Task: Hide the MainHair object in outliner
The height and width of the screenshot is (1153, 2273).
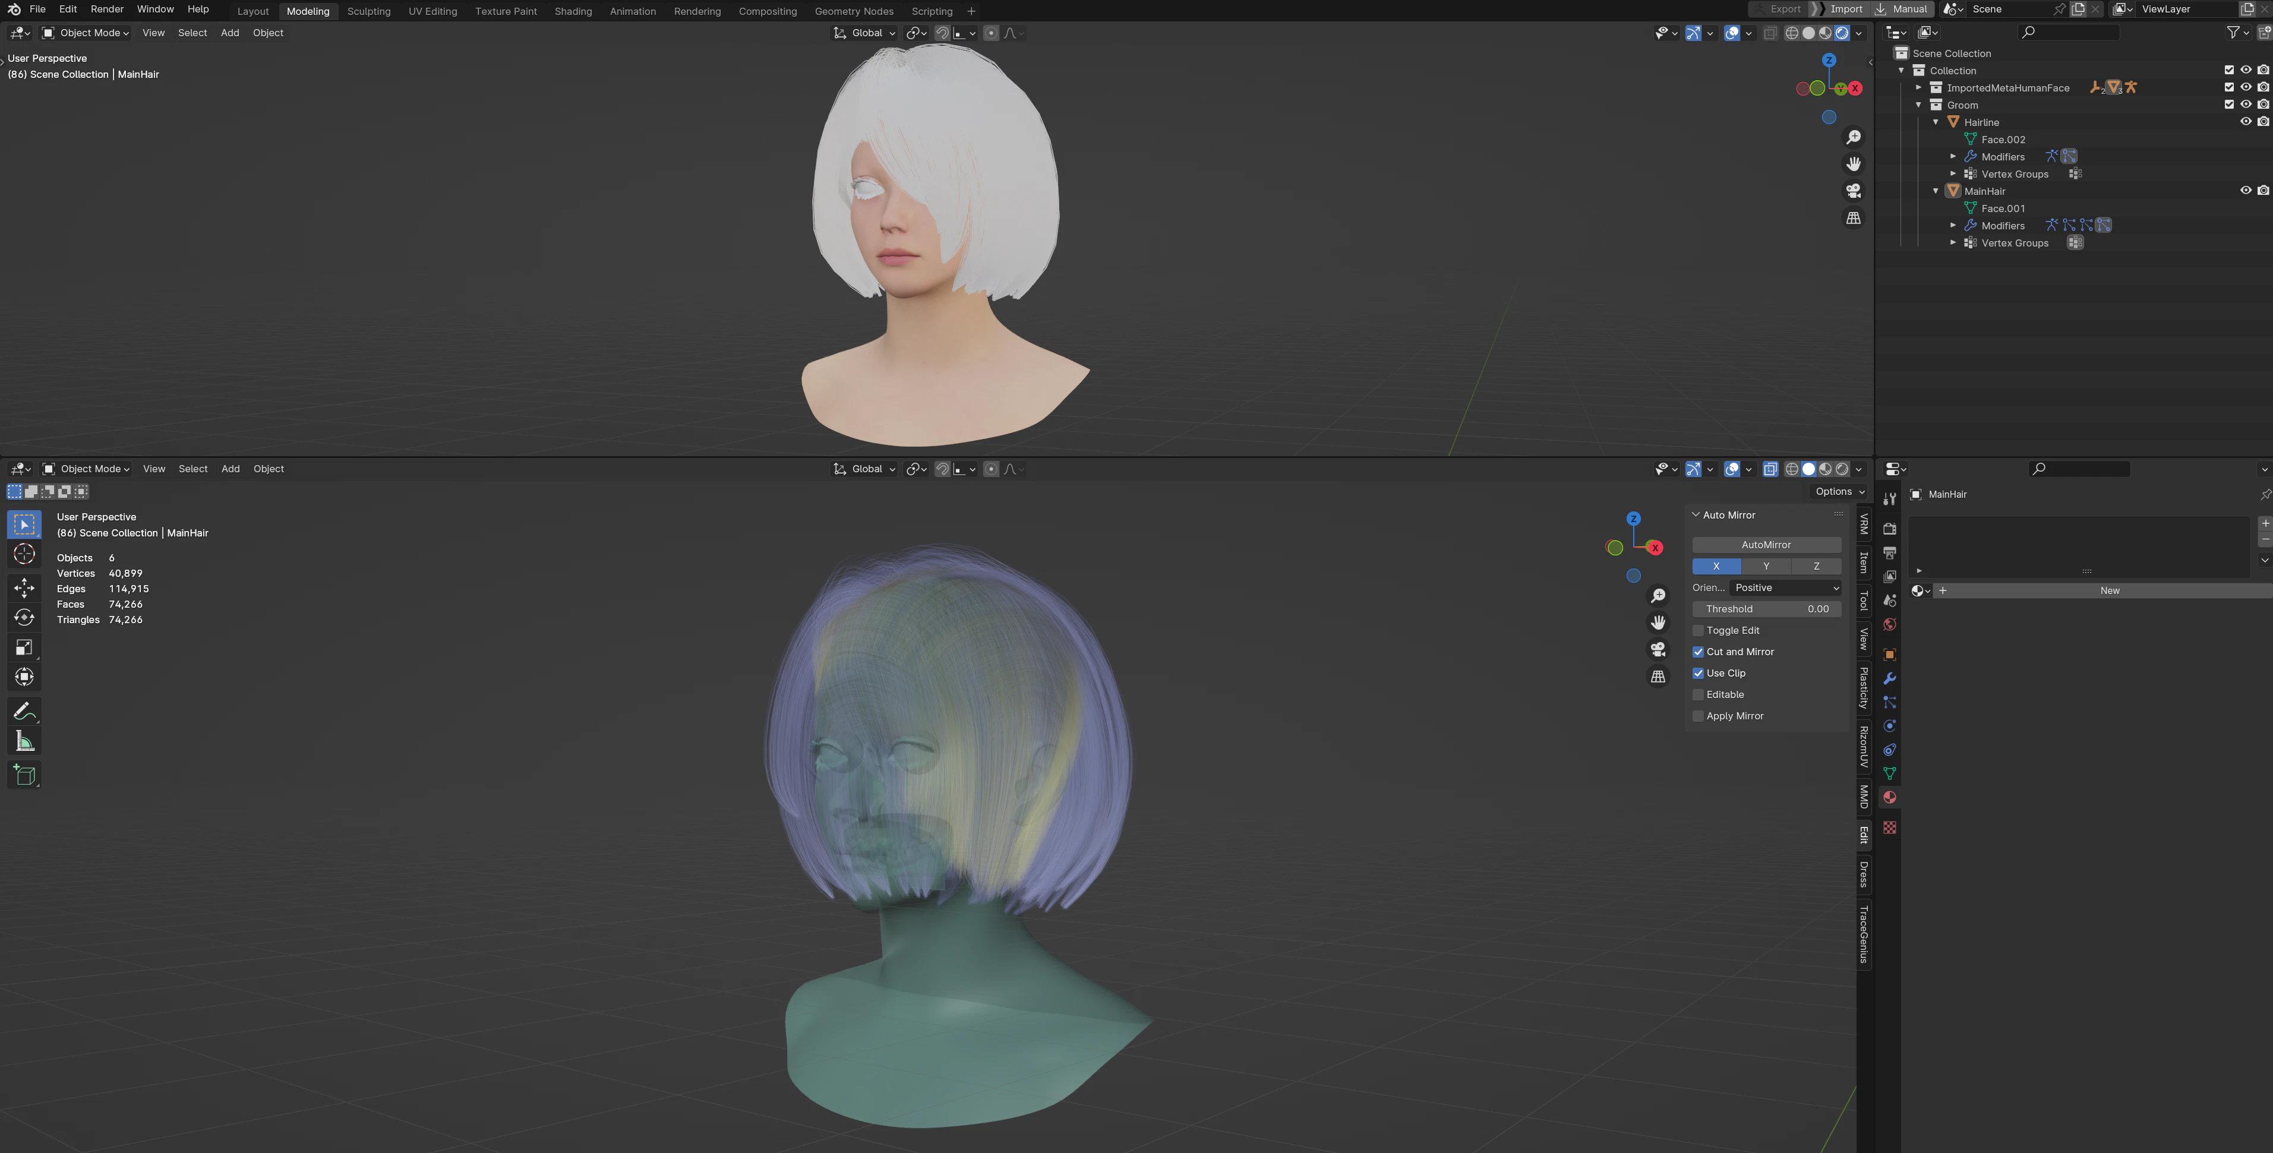Action: tap(2246, 191)
